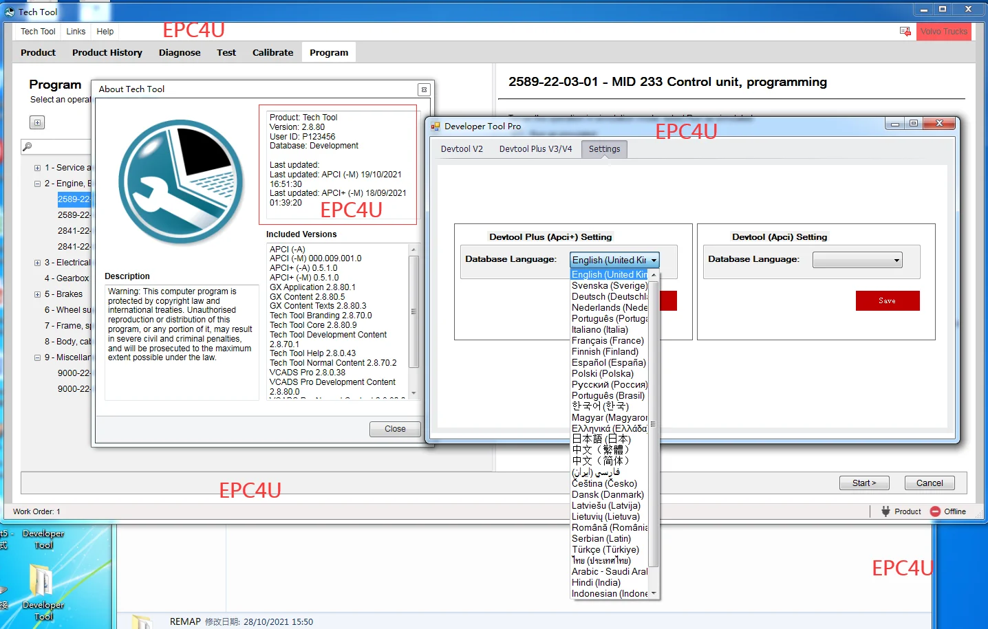988x629 pixels.
Task: Select Español (España) in the list
Action: (x=610, y=363)
